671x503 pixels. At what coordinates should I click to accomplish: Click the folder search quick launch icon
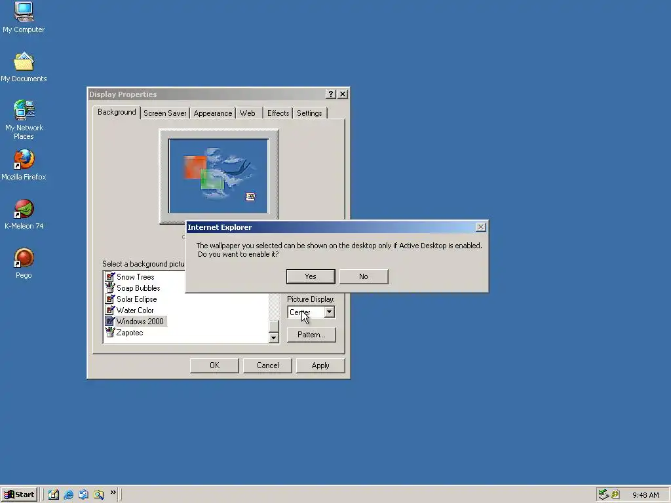[98, 494]
